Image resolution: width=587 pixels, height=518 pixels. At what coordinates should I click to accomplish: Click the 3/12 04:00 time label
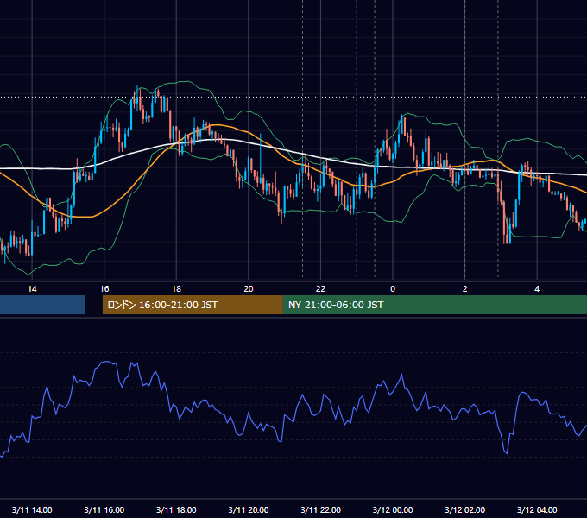coord(537,509)
